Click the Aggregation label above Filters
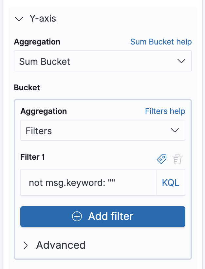The width and height of the screenshot is (205, 269). 44,111
